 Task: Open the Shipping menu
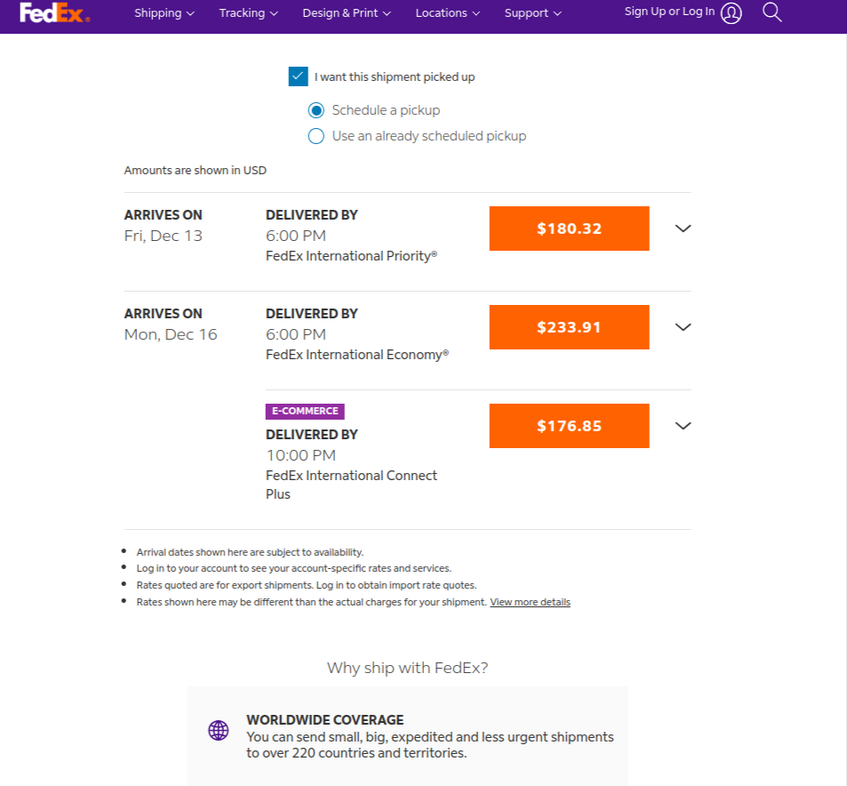pyautogui.click(x=164, y=13)
